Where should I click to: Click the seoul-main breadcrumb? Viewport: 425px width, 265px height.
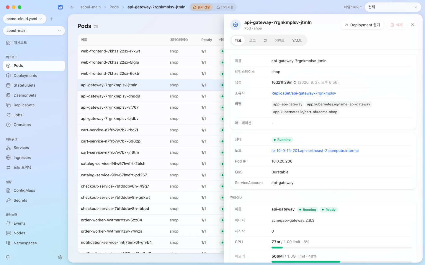click(90, 7)
